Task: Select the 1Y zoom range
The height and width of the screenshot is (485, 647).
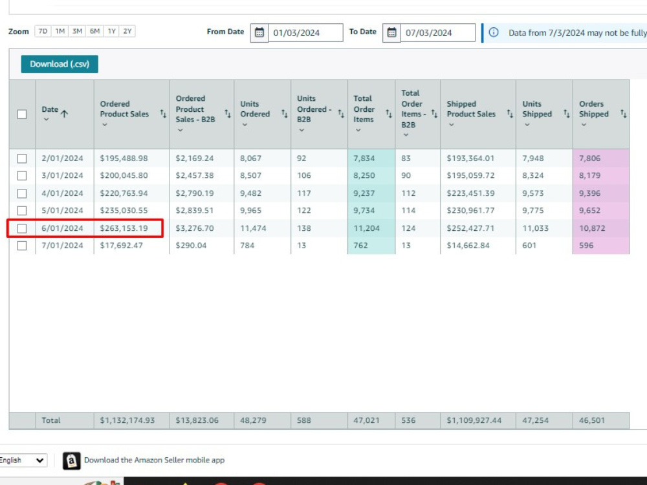Action: [111, 31]
